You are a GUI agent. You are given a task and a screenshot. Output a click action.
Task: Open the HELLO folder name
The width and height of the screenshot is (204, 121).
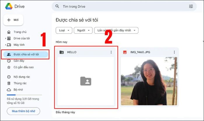[x=72, y=52]
